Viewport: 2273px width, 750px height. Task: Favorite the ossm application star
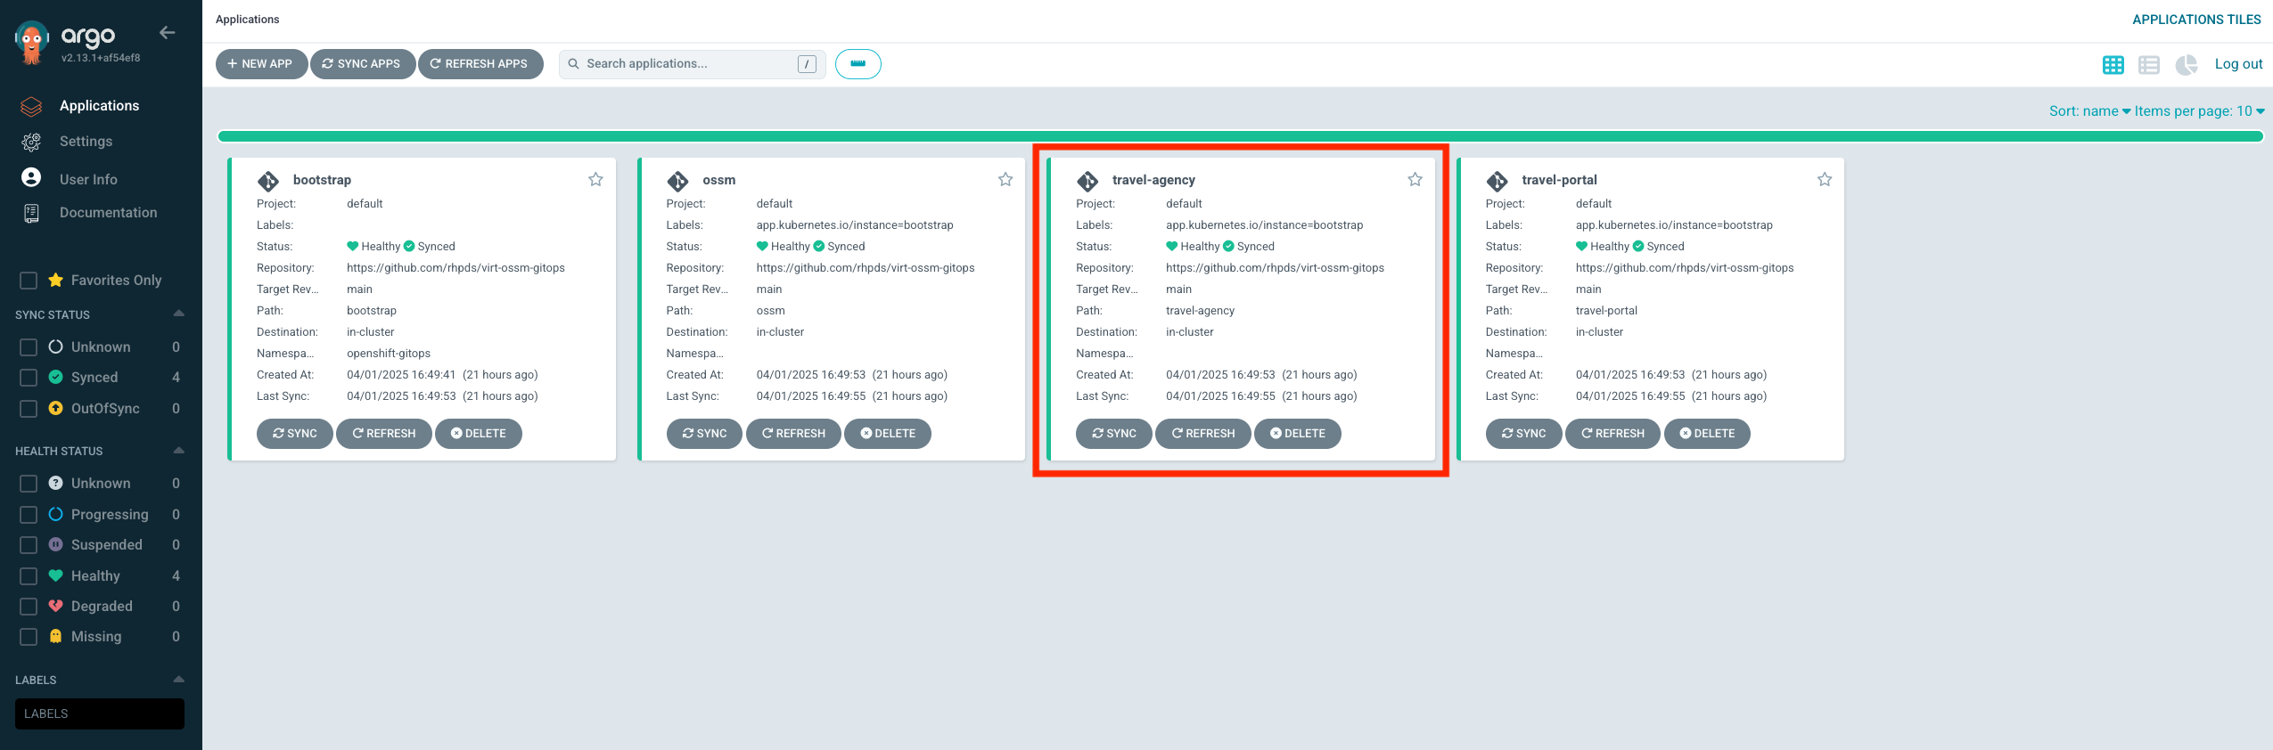point(1005,179)
